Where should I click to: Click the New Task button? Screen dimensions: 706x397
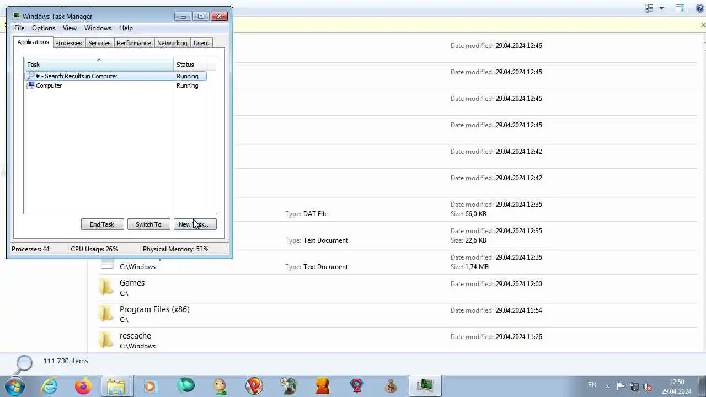tap(195, 224)
